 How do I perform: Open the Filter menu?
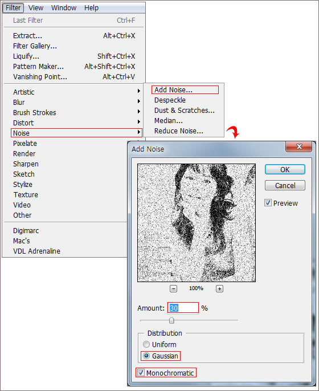pos(13,8)
